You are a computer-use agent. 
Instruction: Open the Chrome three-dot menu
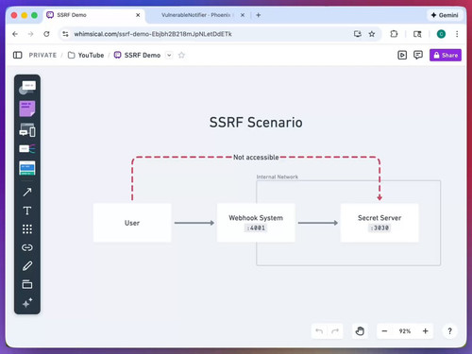coord(457,34)
